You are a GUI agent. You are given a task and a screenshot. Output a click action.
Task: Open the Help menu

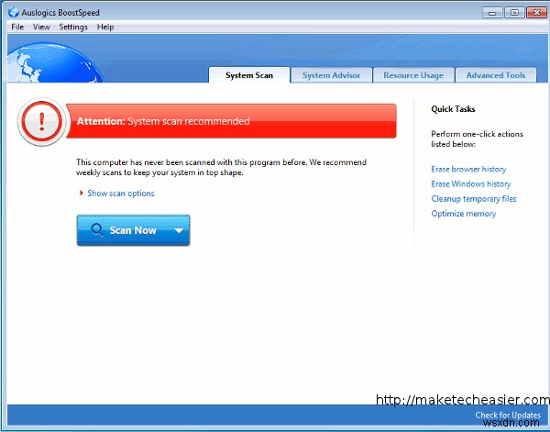[105, 27]
